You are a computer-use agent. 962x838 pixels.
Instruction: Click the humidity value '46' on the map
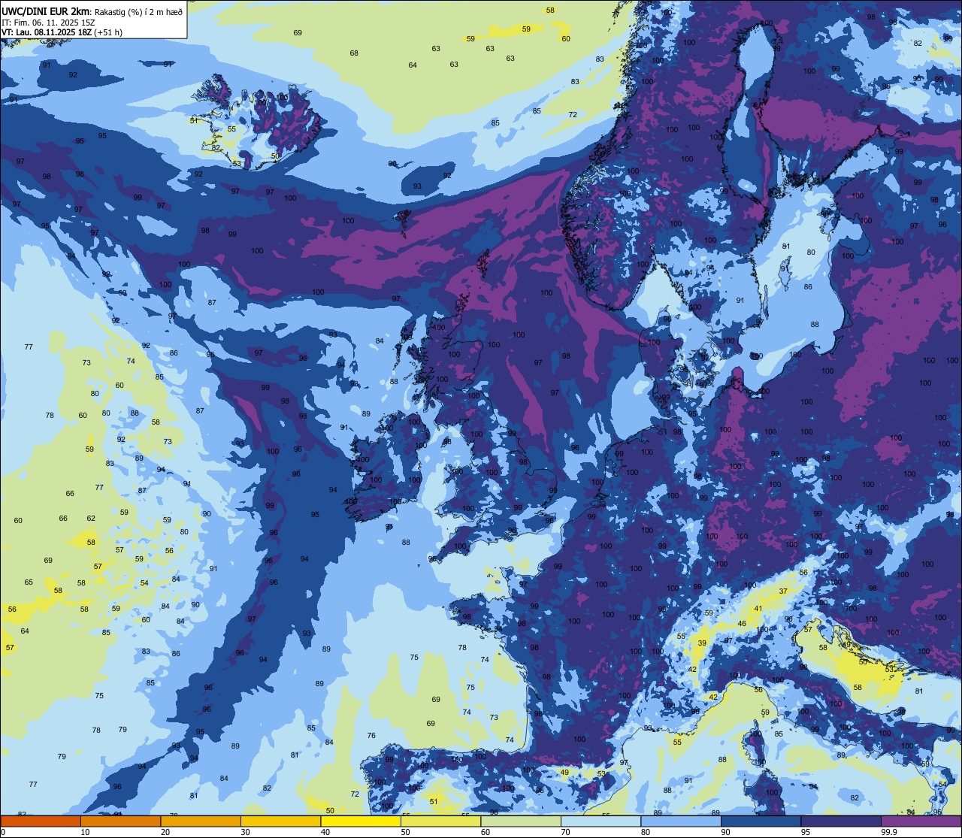(742, 624)
